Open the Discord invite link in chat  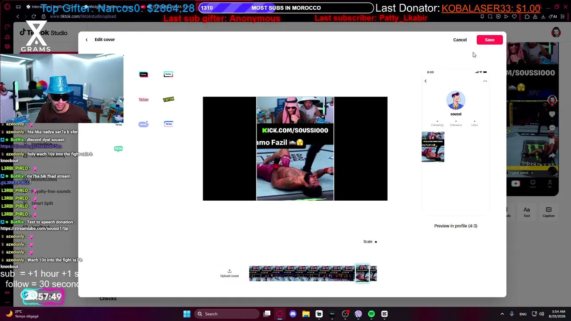[x=31, y=146]
